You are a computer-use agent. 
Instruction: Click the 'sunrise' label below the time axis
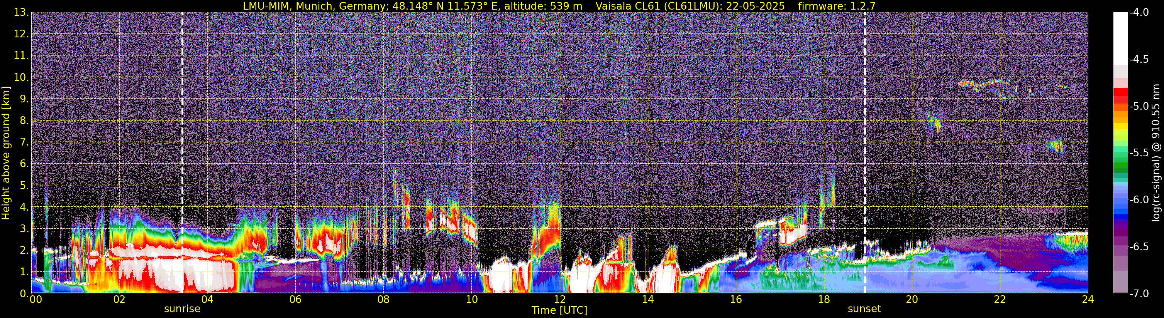pos(182,309)
